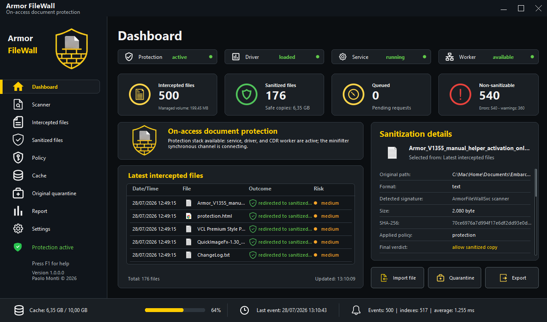
Task: Click the Quarantine button
Action: [x=454, y=277]
